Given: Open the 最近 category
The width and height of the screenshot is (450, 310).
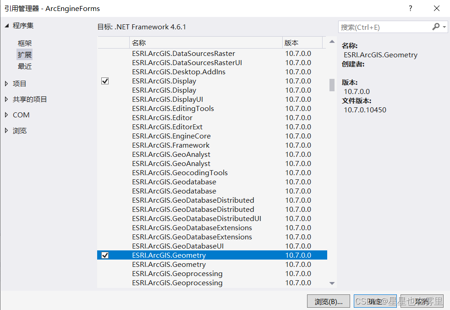Looking at the screenshot, I should [x=24, y=66].
